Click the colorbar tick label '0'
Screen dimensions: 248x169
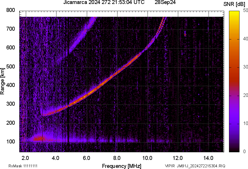pyautogui.click(x=244, y=152)
